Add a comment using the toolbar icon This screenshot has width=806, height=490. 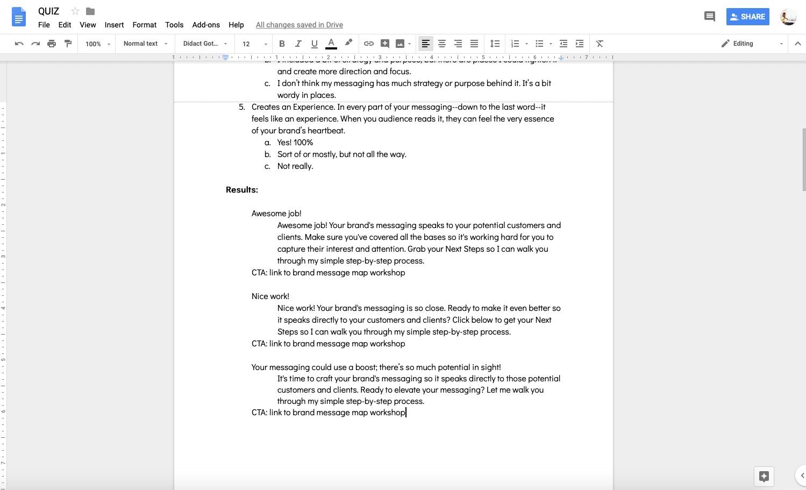pyautogui.click(x=385, y=44)
